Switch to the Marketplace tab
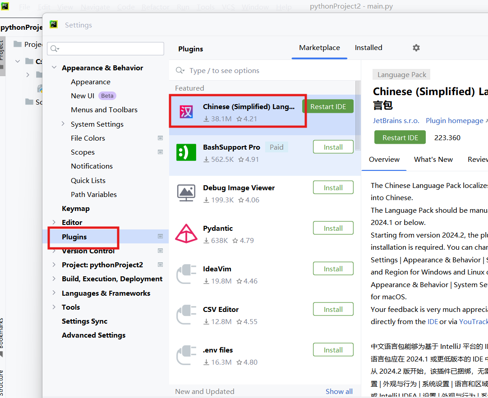This screenshot has width=488, height=398. click(319, 48)
